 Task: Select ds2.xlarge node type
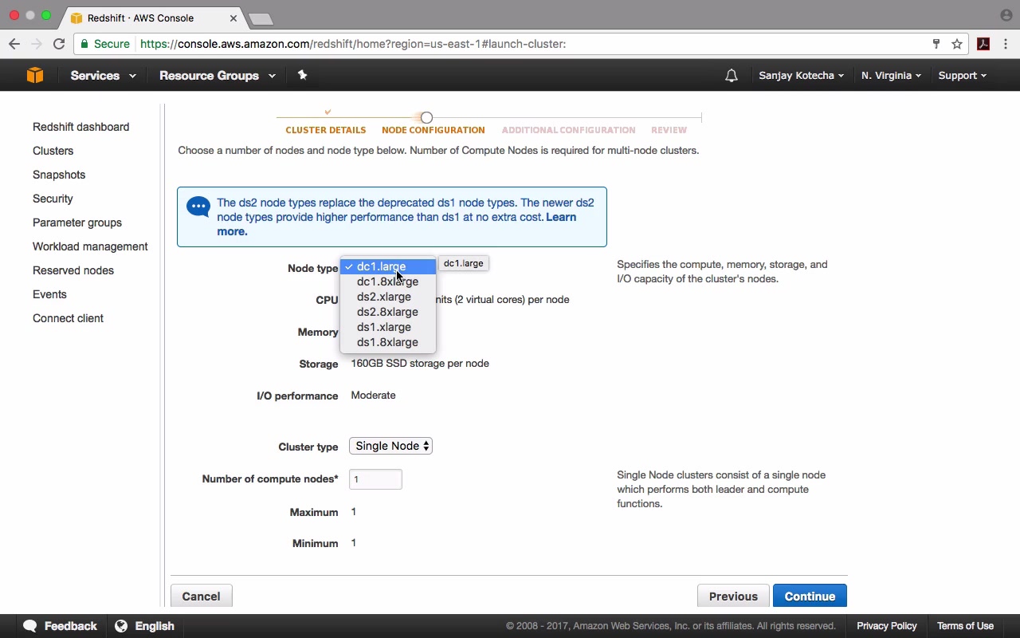pyautogui.click(x=388, y=297)
